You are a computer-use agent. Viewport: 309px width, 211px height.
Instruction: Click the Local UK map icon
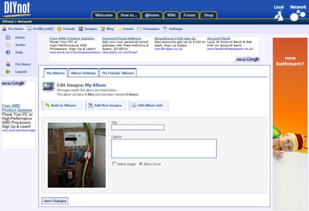[x=278, y=16]
